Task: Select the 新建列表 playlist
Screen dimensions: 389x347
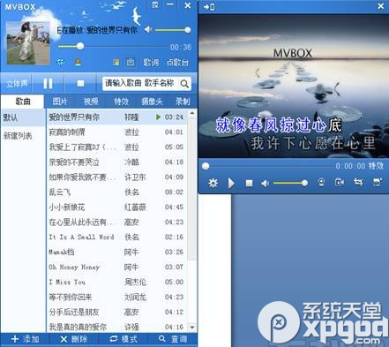Action: [x=23, y=136]
